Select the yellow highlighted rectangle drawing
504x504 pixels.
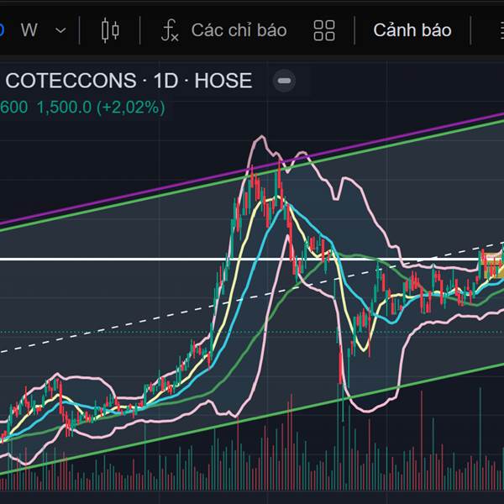coord(494,265)
